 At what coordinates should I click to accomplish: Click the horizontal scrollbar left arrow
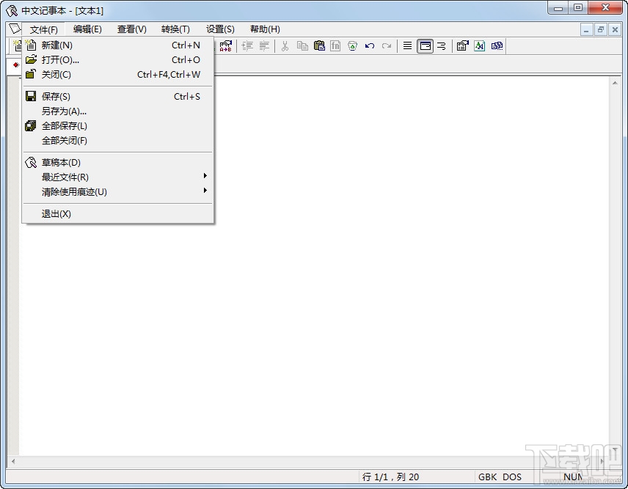13,461
